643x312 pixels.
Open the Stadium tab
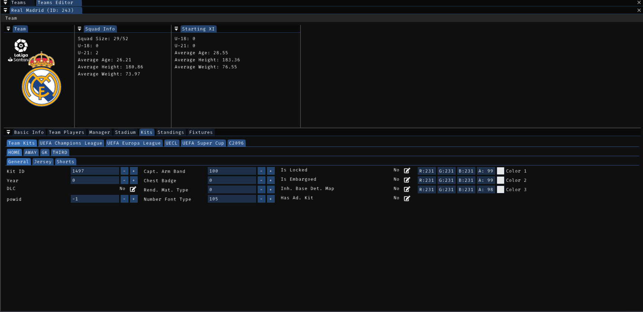[125, 132]
